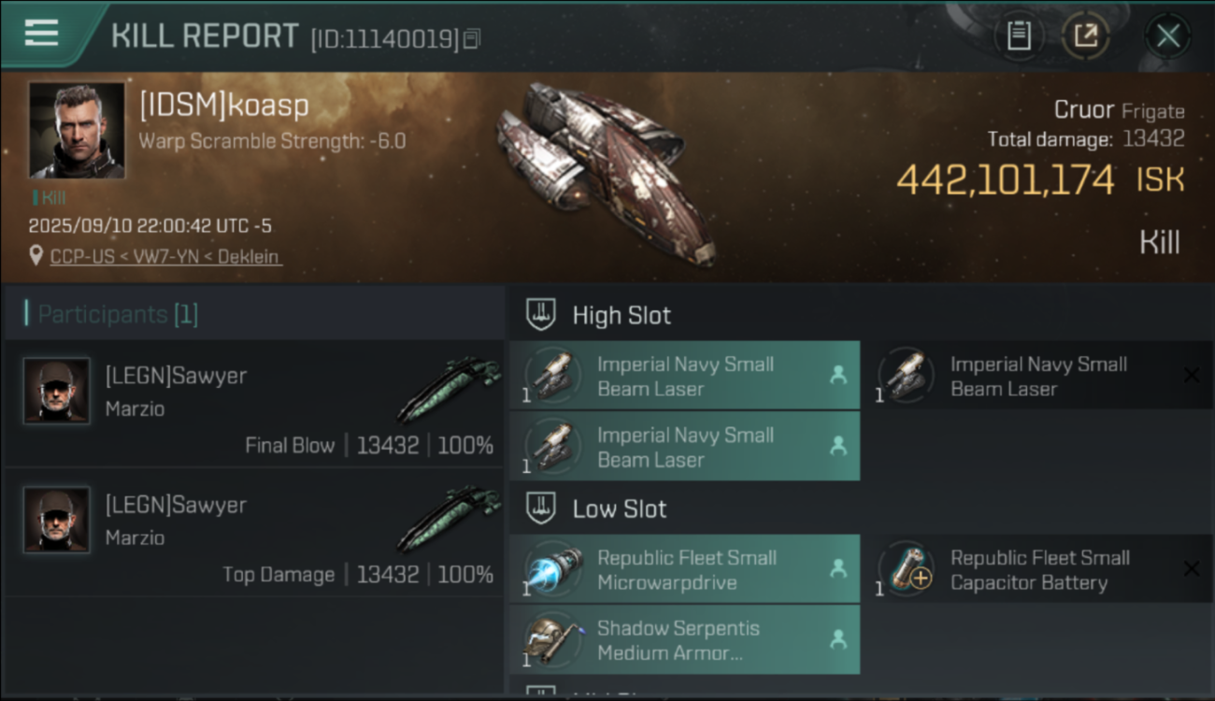Screen dimensions: 1215x701
Task: Select the first Imperial Navy Small Beam Laser
Action: click(684, 376)
